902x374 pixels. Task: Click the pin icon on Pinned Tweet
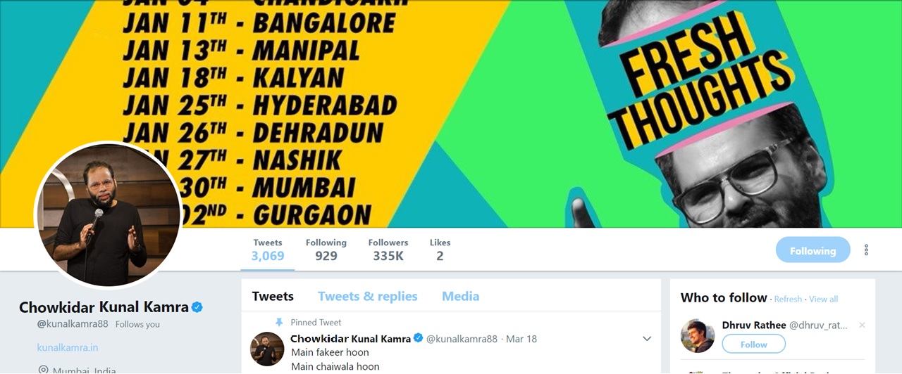pos(279,322)
